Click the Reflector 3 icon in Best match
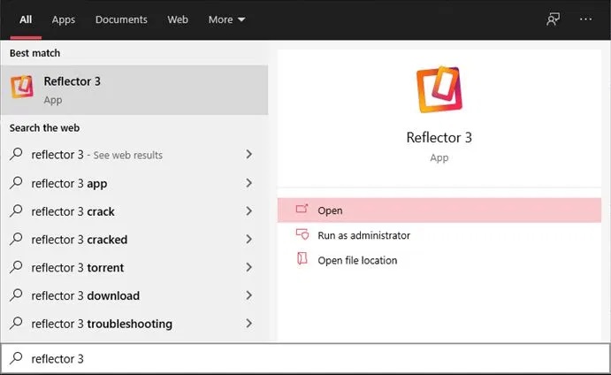This screenshot has height=375, width=611. (22, 88)
